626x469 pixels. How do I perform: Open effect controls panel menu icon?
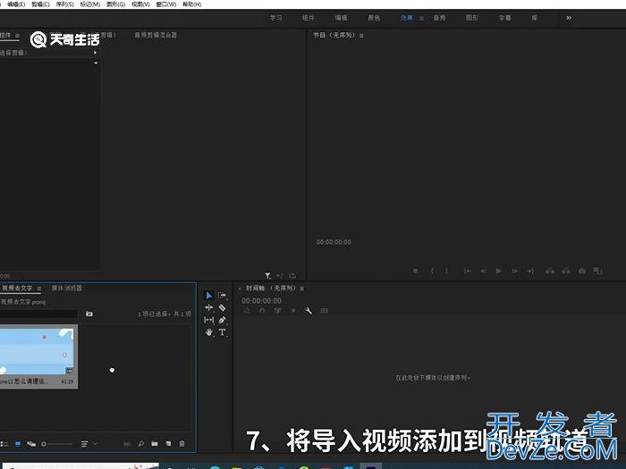pos(17,36)
